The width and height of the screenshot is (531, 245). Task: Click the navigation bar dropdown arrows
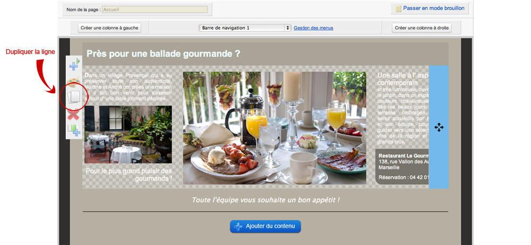pyautogui.click(x=288, y=28)
